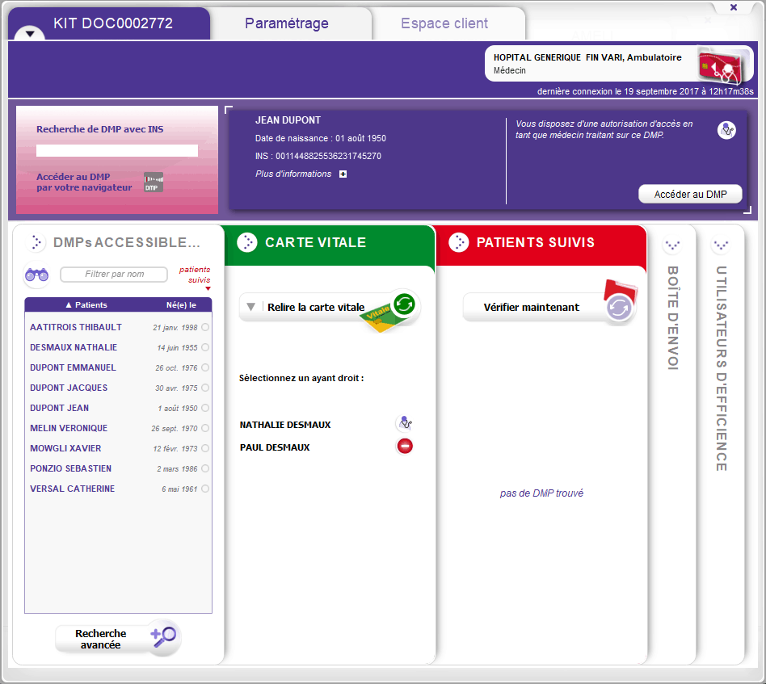The image size is (766, 684).
Task: Select ayant droit NATHALIE DESMAUX
Action: 285,425
